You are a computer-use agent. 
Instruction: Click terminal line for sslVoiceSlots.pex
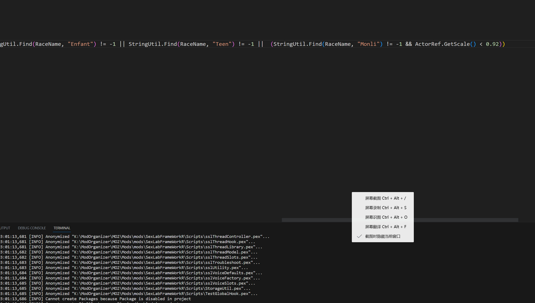click(127, 283)
